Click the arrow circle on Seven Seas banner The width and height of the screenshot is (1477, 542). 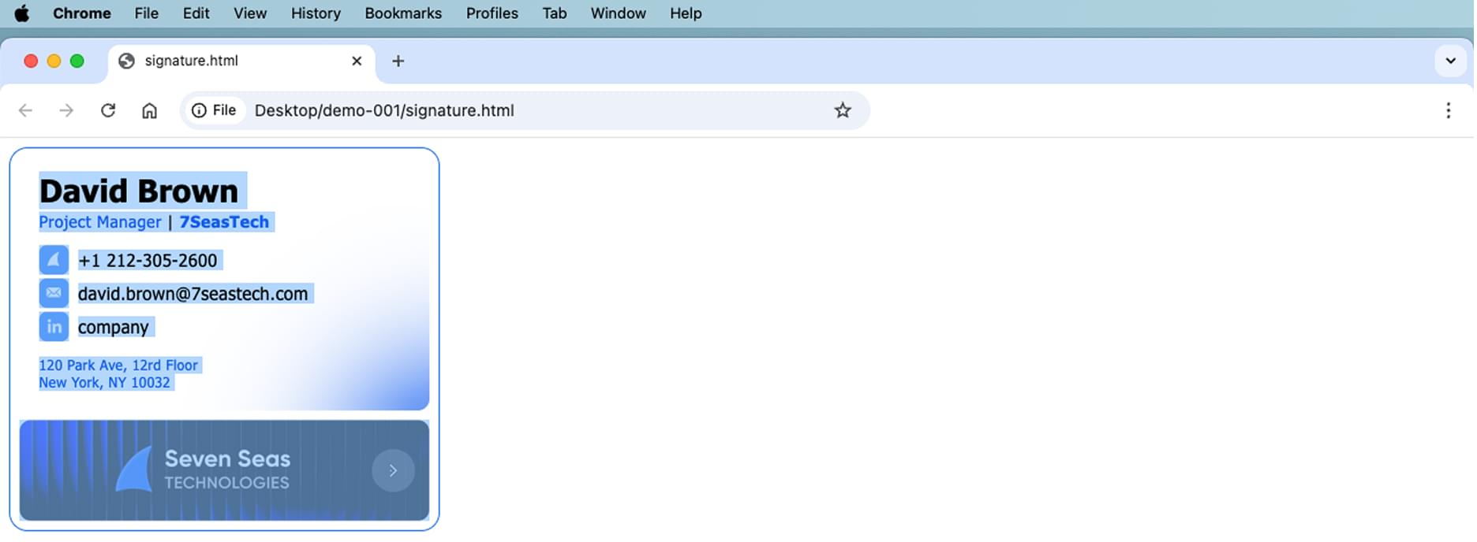coord(393,470)
